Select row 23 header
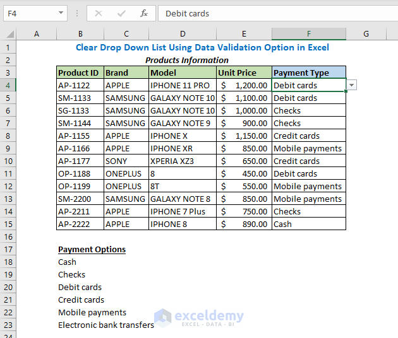The height and width of the screenshot is (338, 398). pos(8,325)
